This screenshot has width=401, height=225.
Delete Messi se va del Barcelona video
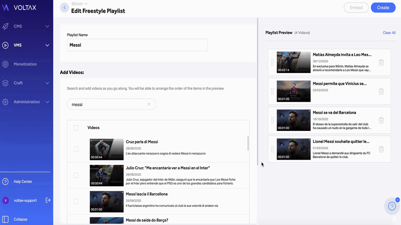pyautogui.click(x=381, y=120)
